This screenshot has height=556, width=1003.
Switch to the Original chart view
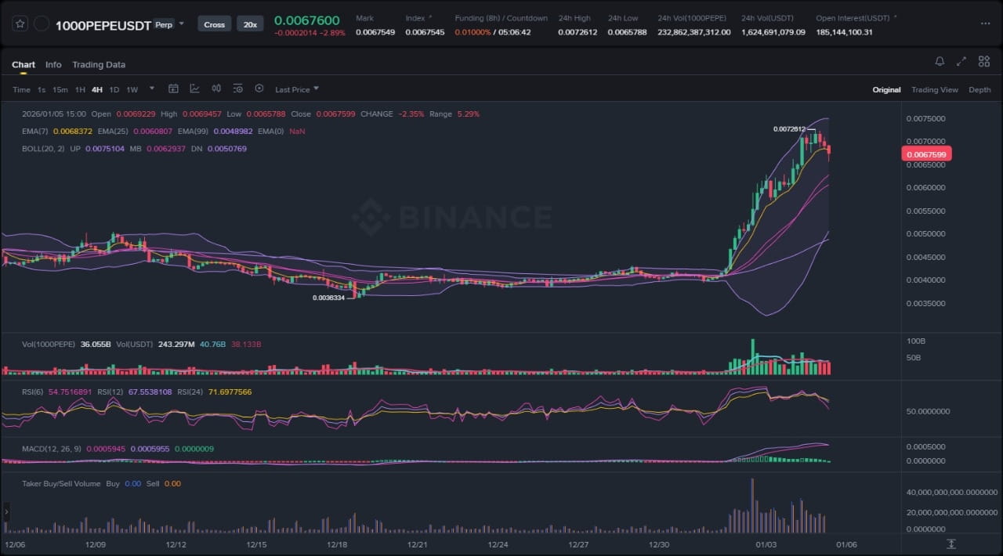coord(886,89)
